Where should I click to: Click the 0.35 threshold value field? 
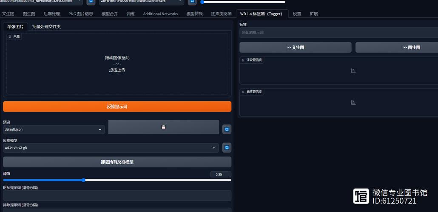pos(220,174)
